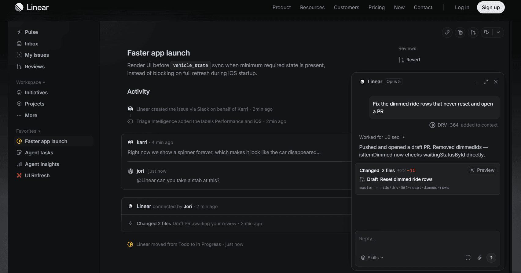Click the Initiatives icon in the sidebar
Screen dimensions: 521x273
19,92
